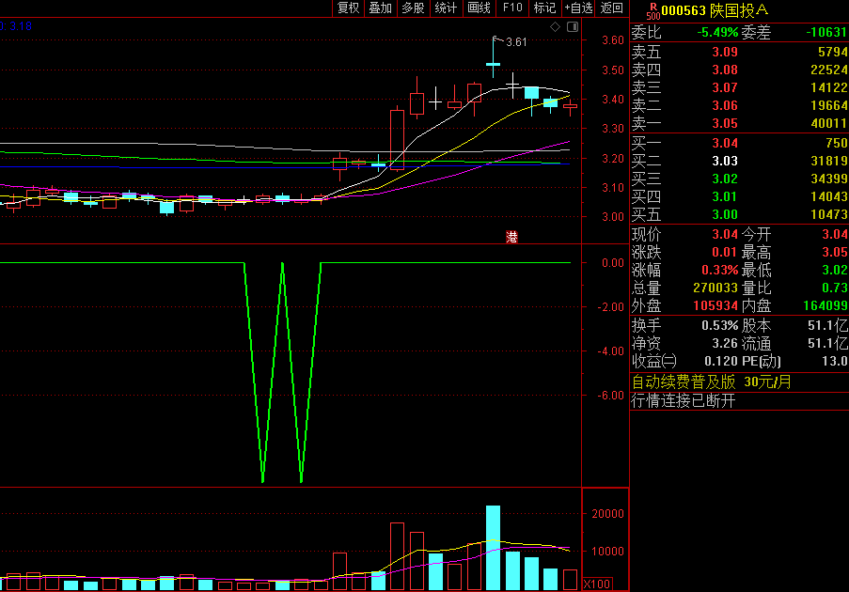The width and height of the screenshot is (849, 592).
Task: Click the 收益(二) value 0.120
Action: (x=721, y=361)
